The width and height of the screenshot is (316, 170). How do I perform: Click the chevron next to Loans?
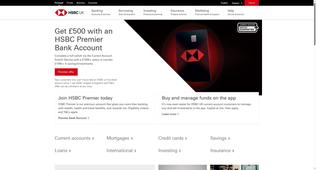point(70,151)
